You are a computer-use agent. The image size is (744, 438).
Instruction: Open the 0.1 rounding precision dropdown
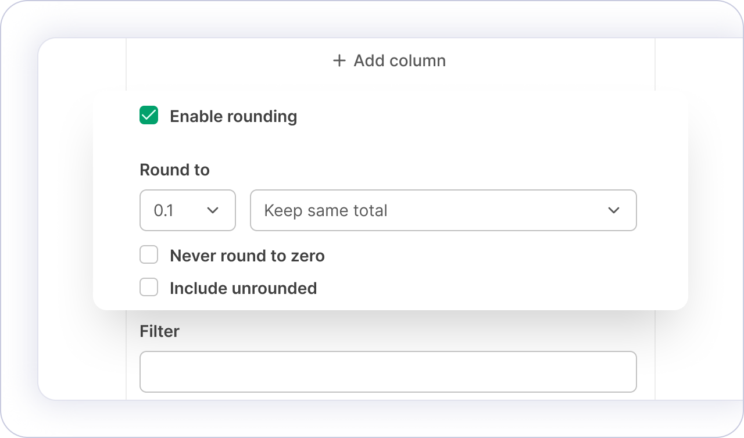[x=187, y=210]
